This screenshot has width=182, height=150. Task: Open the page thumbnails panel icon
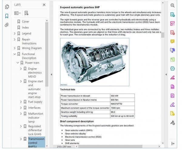pos(7,7)
